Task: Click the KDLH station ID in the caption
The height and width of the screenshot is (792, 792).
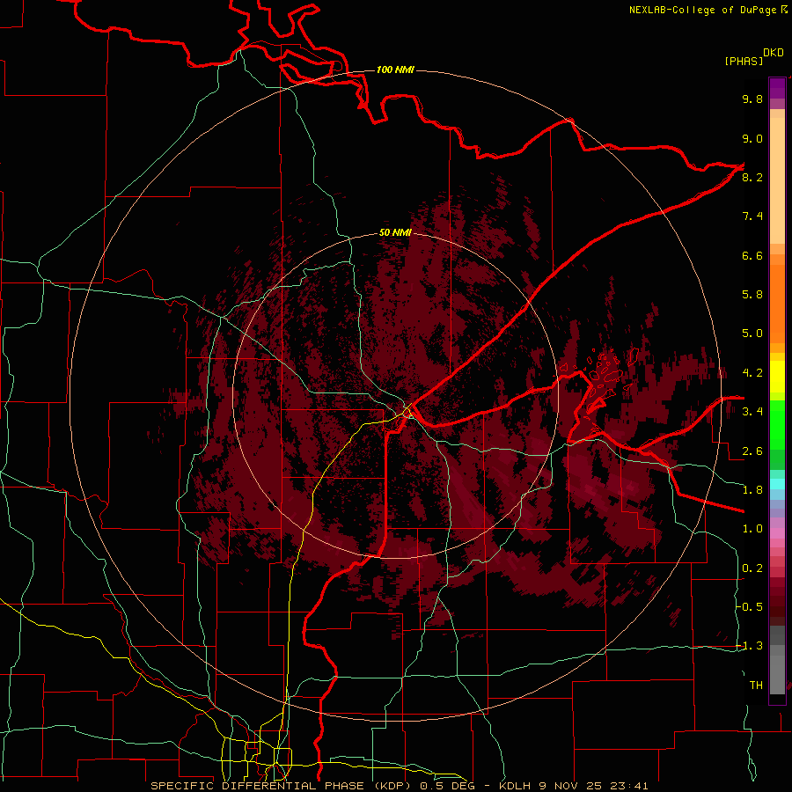Action: pos(517,786)
